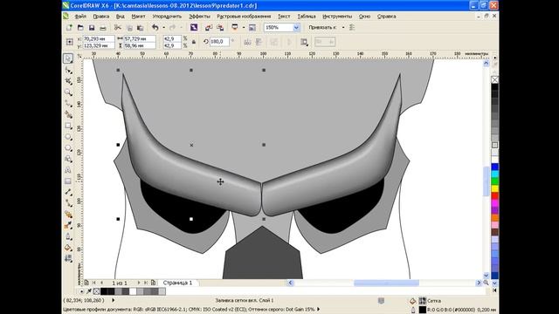Open the Текст menu

coord(284,17)
